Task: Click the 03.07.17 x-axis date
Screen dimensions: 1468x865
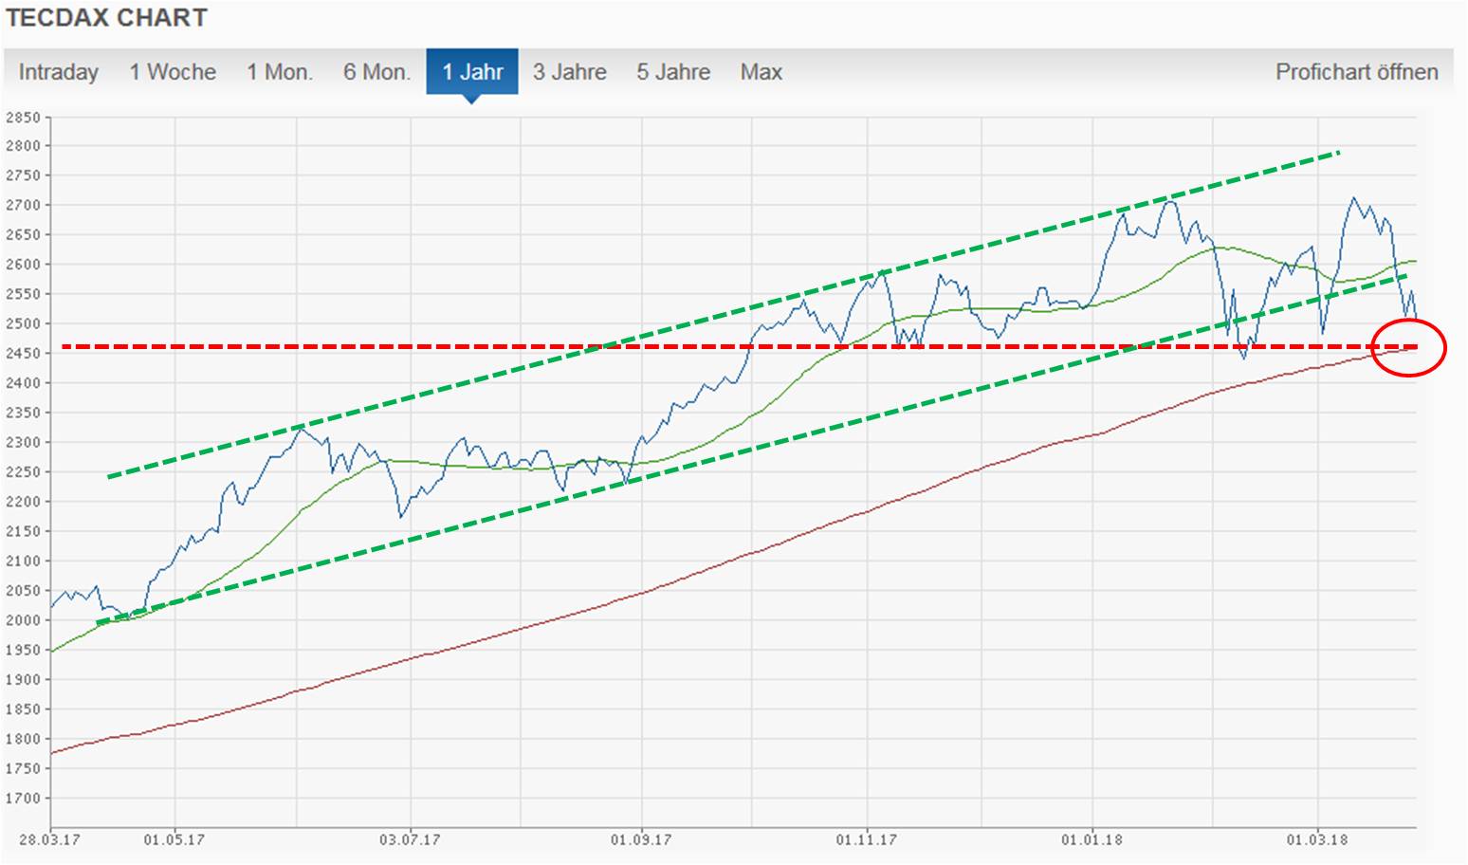Action: [x=410, y=840]
